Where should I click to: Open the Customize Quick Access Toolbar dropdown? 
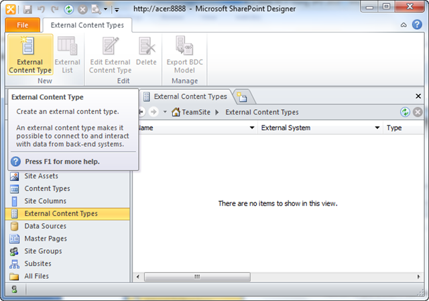pos(117,10)
